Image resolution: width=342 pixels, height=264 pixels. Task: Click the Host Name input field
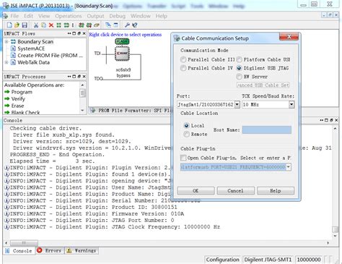tap(266, 129)
